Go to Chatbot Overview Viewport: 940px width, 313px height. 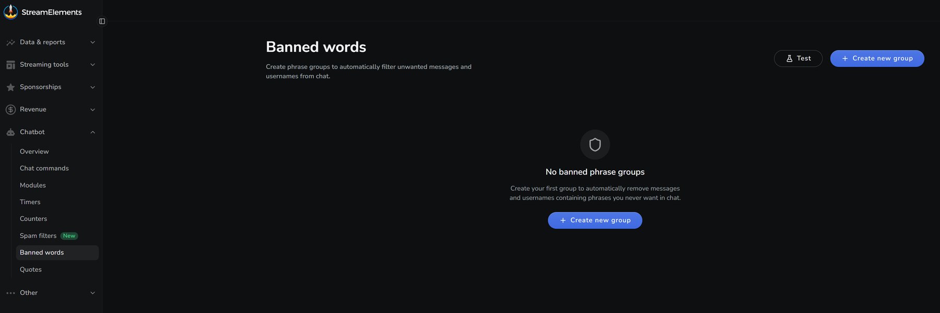(x=34, y=152)
